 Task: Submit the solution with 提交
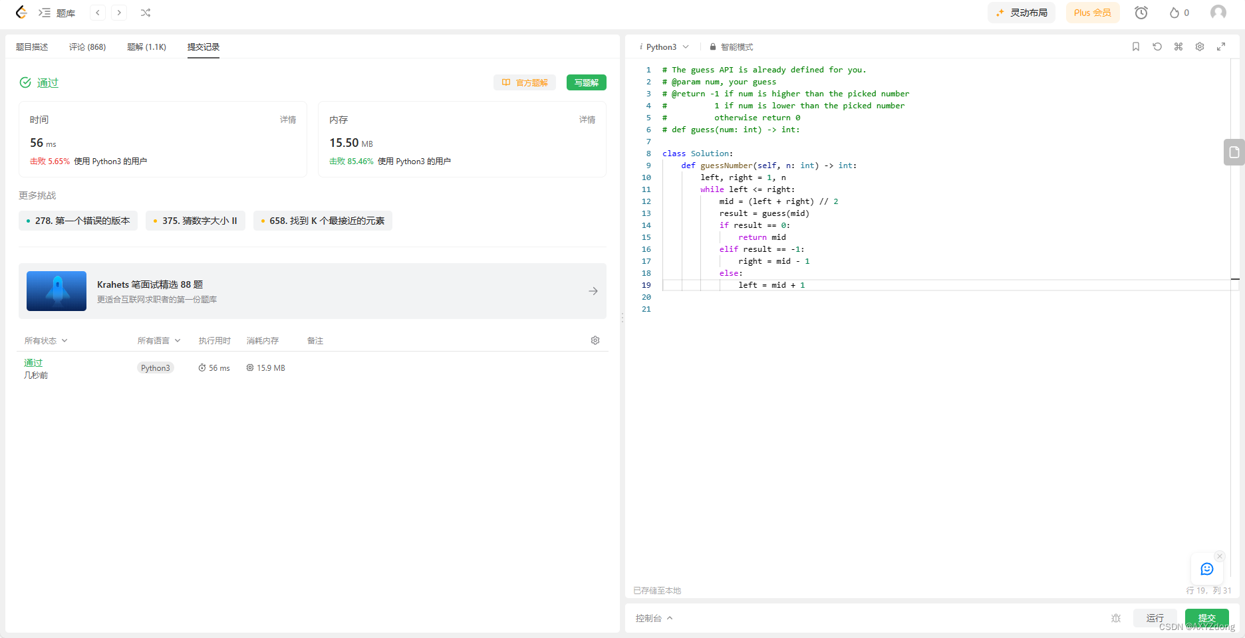1207,618
